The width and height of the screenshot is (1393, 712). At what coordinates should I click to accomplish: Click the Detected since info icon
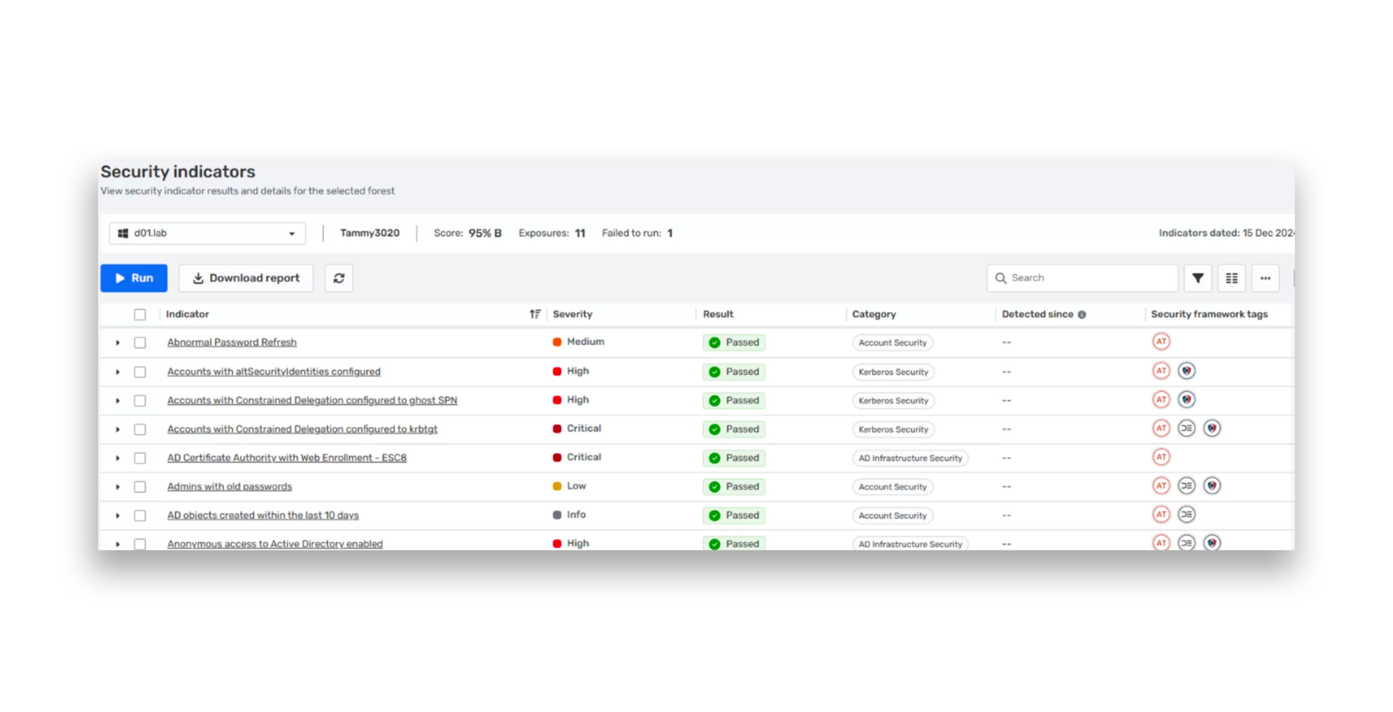click(x=1082, y=314)
